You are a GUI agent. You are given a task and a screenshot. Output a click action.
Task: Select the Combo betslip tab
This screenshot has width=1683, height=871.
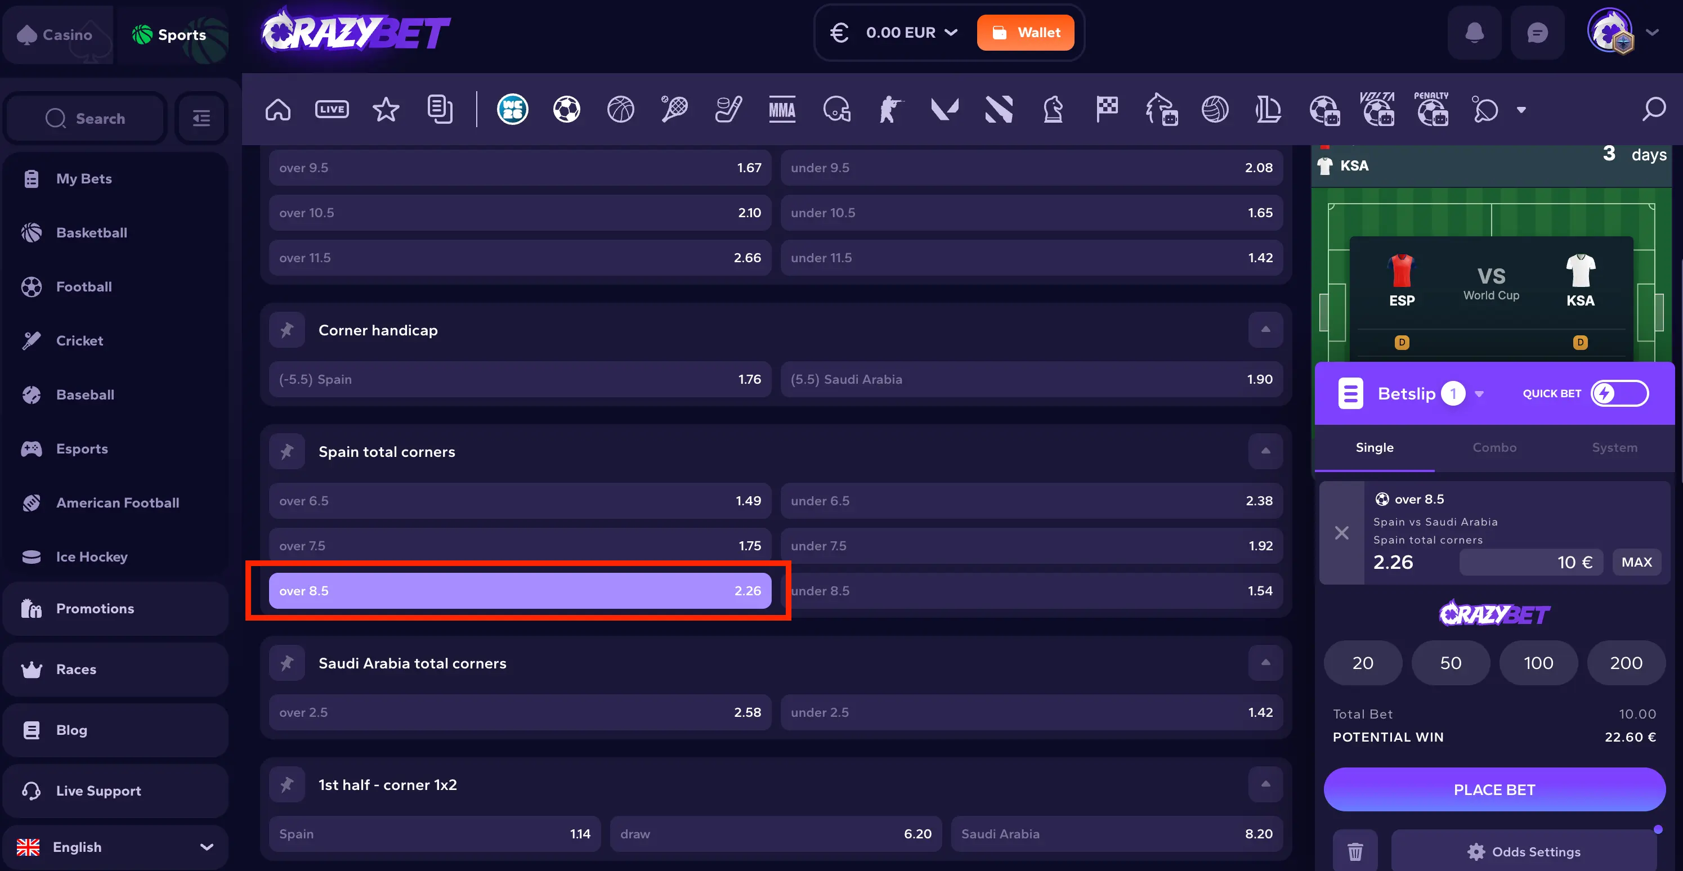(1494, 447)
